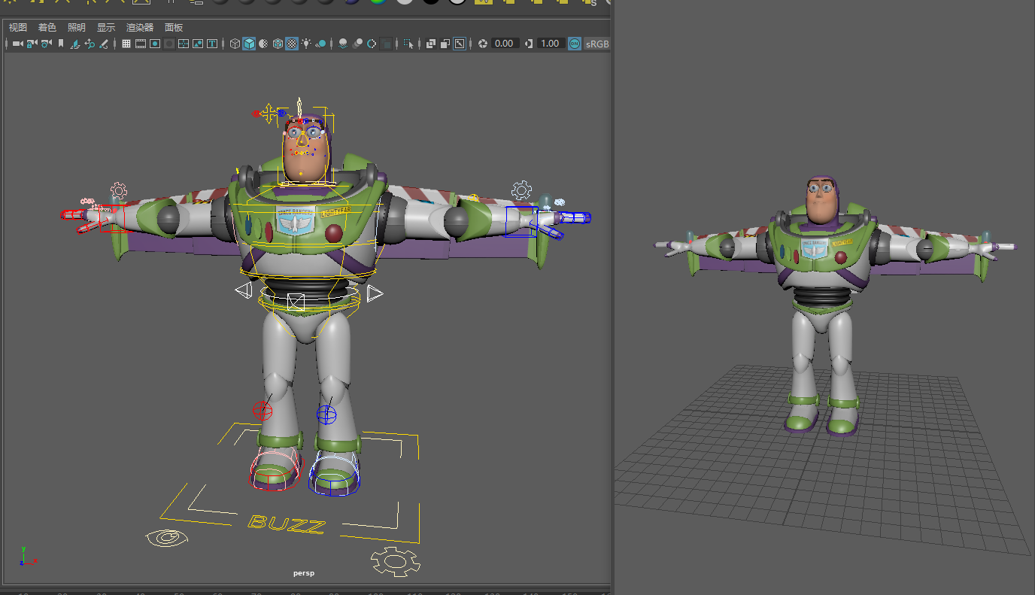Click the Isolate Select icon
The height and width of the screenshot is (595, 1035).
pos(408,44)
